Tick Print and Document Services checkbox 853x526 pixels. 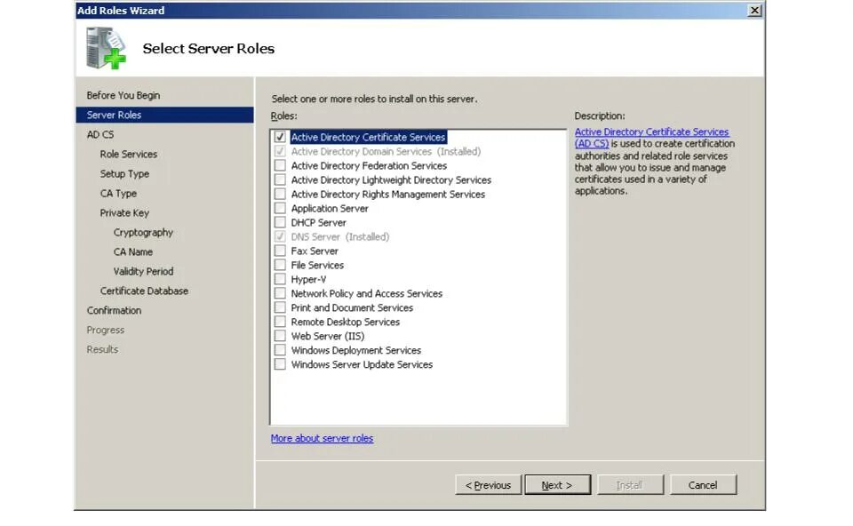point(280,307)
